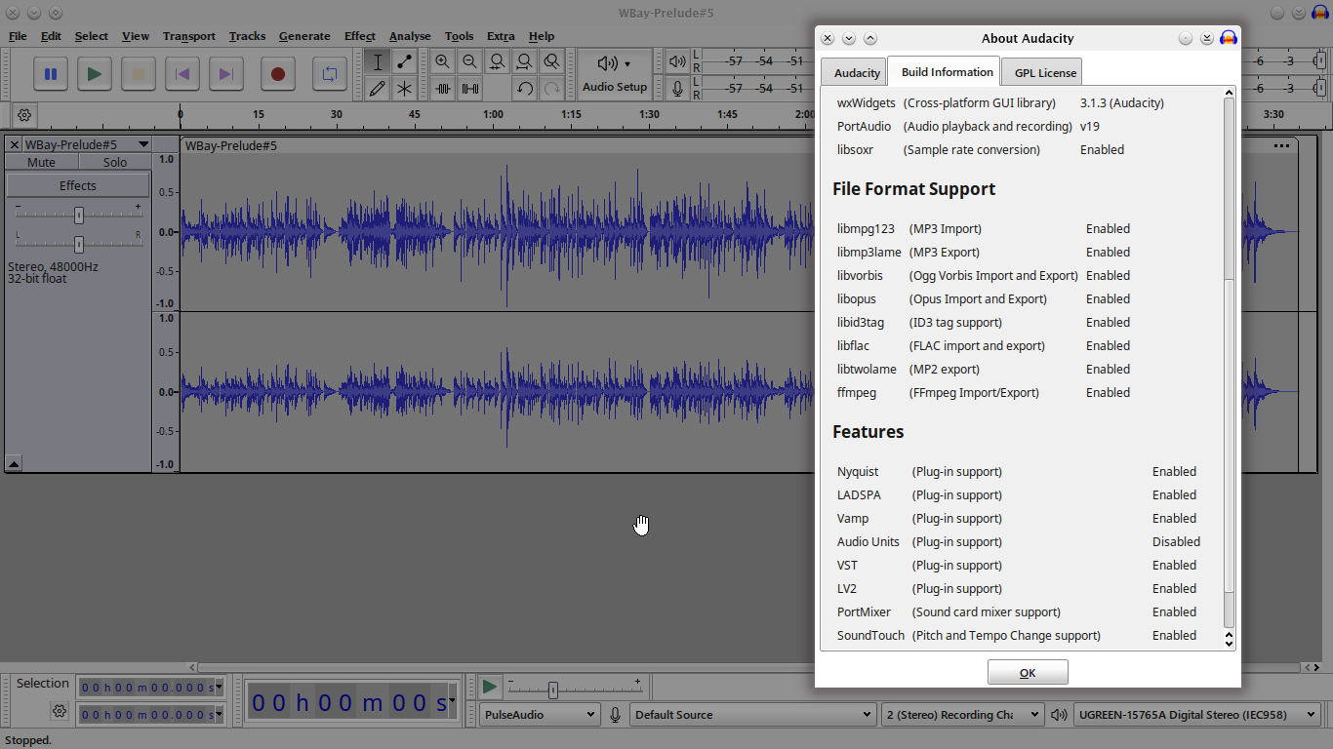The image size is (1333, 749).
Task: Click the Zoom In magnifier icon
Action: [x=443, y=61]
